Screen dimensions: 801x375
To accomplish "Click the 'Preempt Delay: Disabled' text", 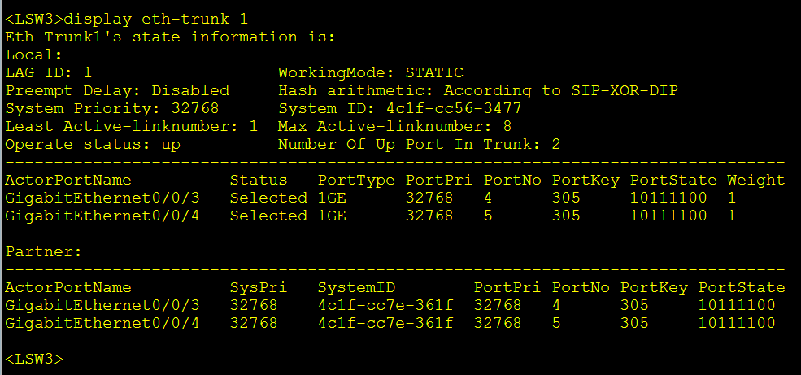I will tap(117, 90).
